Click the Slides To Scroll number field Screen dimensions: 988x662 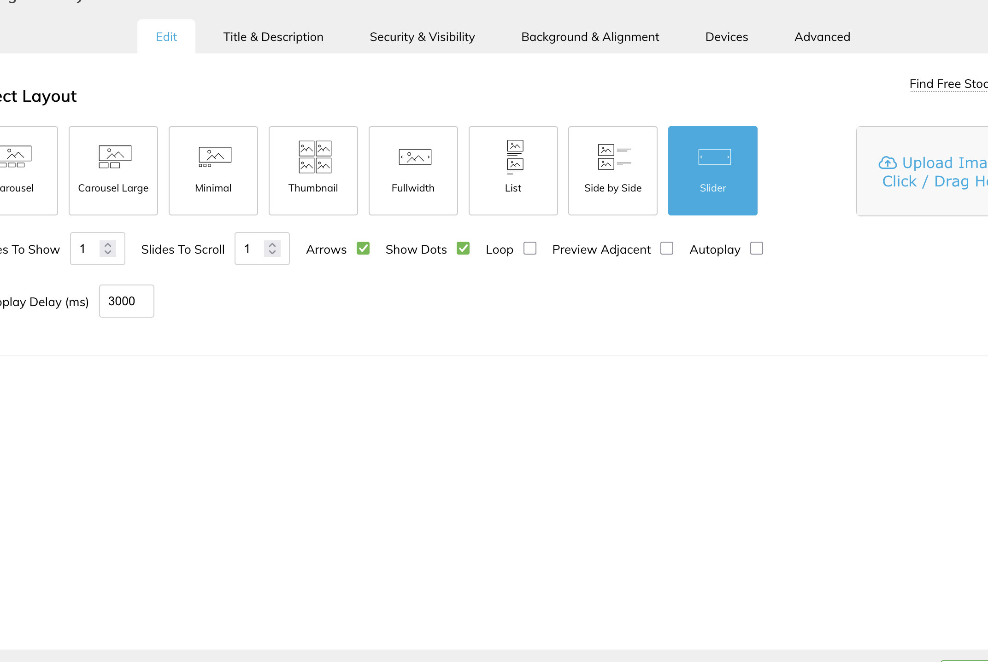262,249
